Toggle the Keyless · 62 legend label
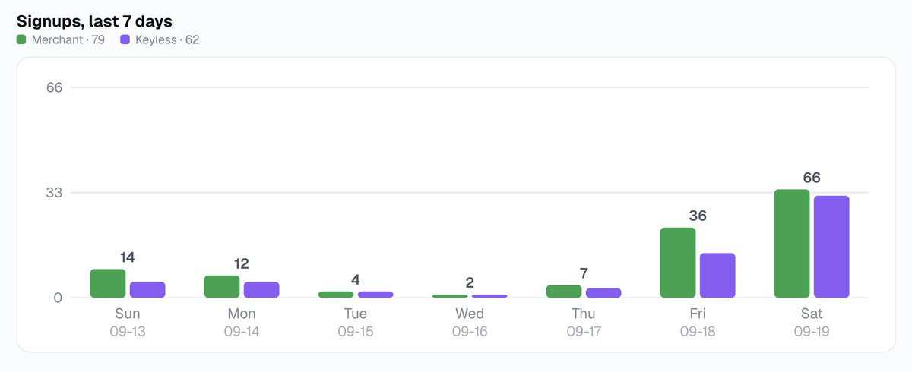 pos(167,39)
